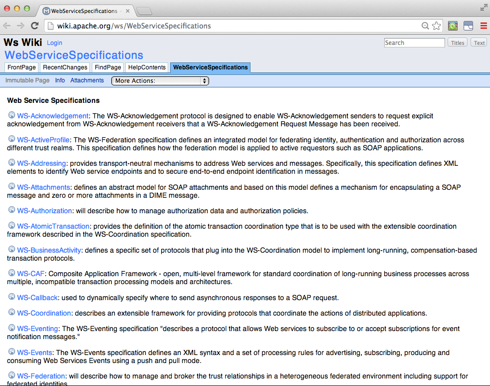Click the Login link
Screen dimensions: 490x386
click(x=55, y=43)
